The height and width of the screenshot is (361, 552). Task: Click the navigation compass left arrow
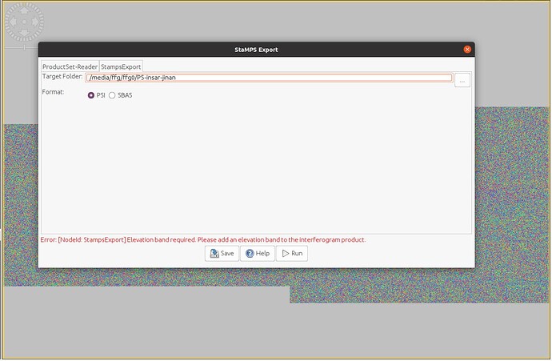coord(13,22)
